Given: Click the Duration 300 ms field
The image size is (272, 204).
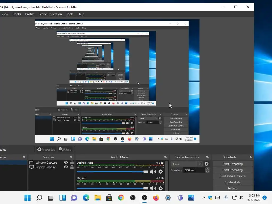Looking at the screenshot, I should tap(194, 170).
